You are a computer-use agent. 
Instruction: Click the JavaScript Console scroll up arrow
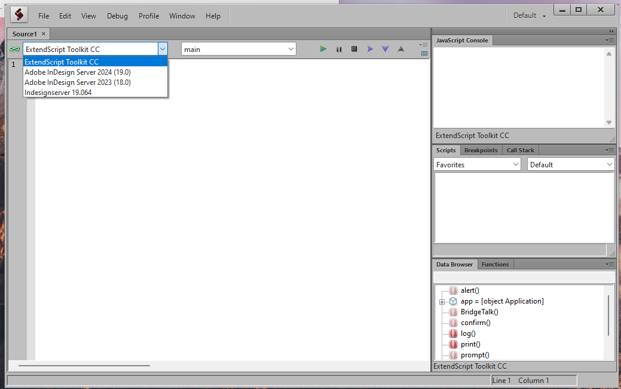(x=609, y=54)
